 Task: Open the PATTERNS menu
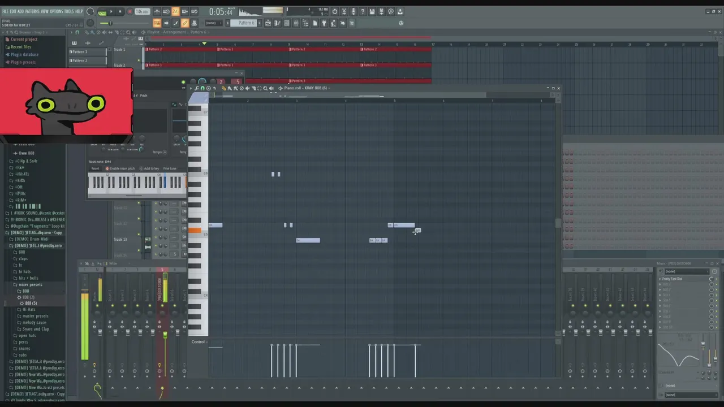(32, 11)
